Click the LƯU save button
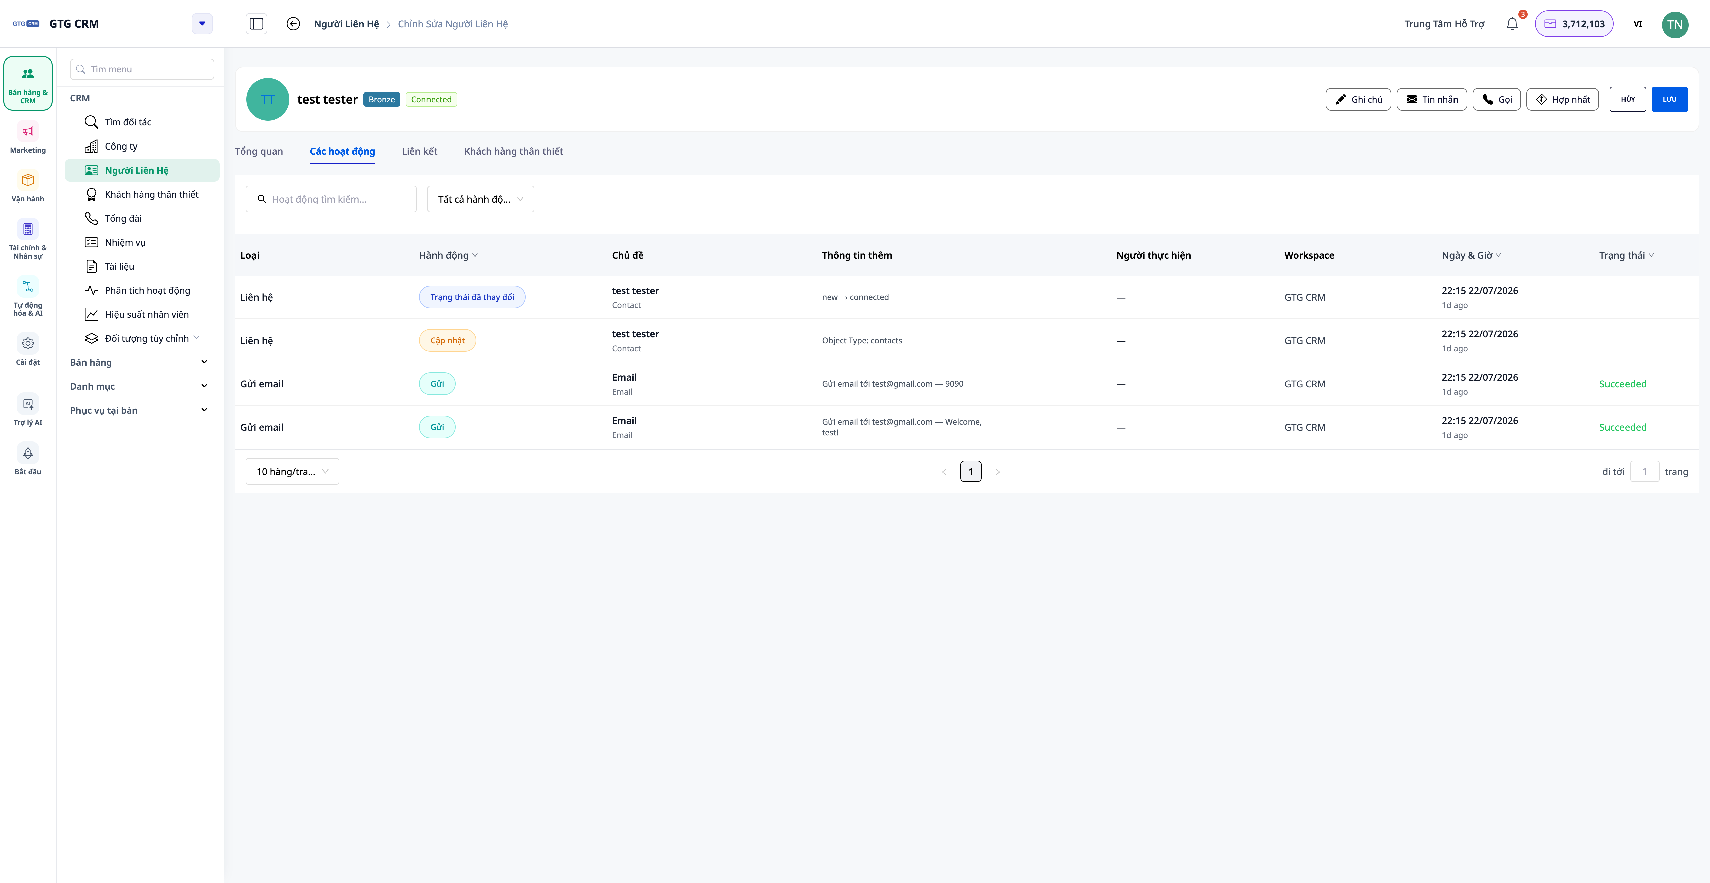 coord(1670,99)
